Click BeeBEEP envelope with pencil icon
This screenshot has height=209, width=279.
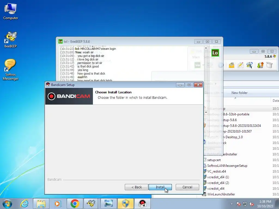(x=240, y=65)
